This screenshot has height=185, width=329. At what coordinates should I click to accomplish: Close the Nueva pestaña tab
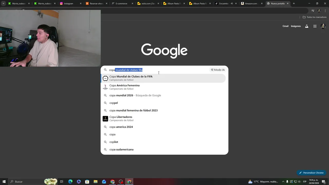(x=288, y=4)
